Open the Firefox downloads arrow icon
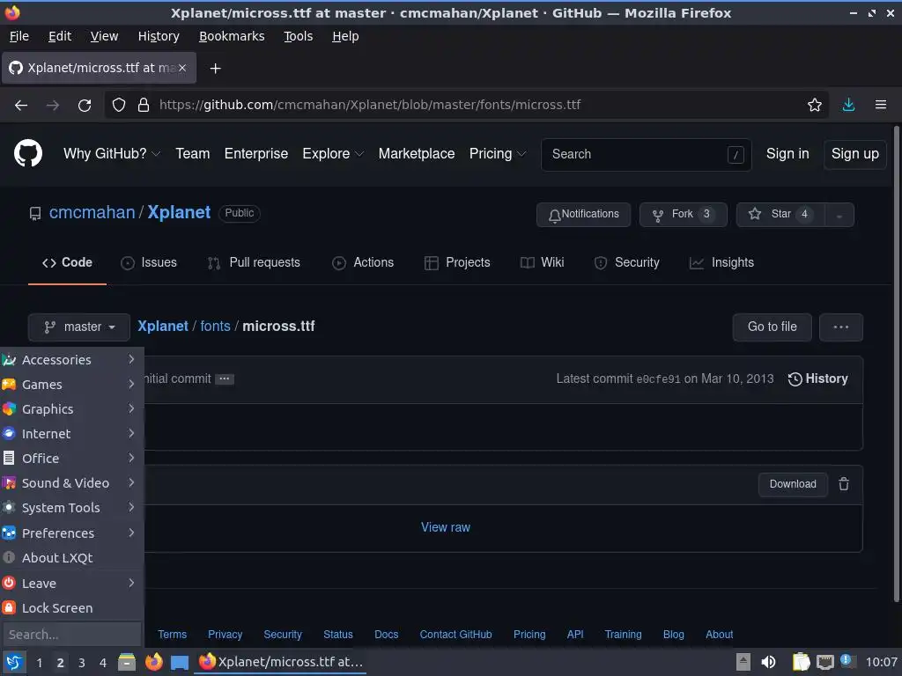The image size is (902, 676). point(848,106)
